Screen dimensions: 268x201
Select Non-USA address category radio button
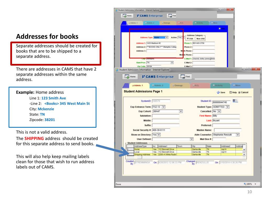pyautogui.click(x=195, y=39)
